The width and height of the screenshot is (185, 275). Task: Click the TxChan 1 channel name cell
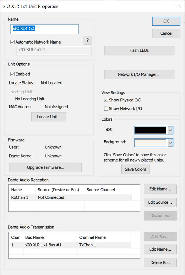88,245
